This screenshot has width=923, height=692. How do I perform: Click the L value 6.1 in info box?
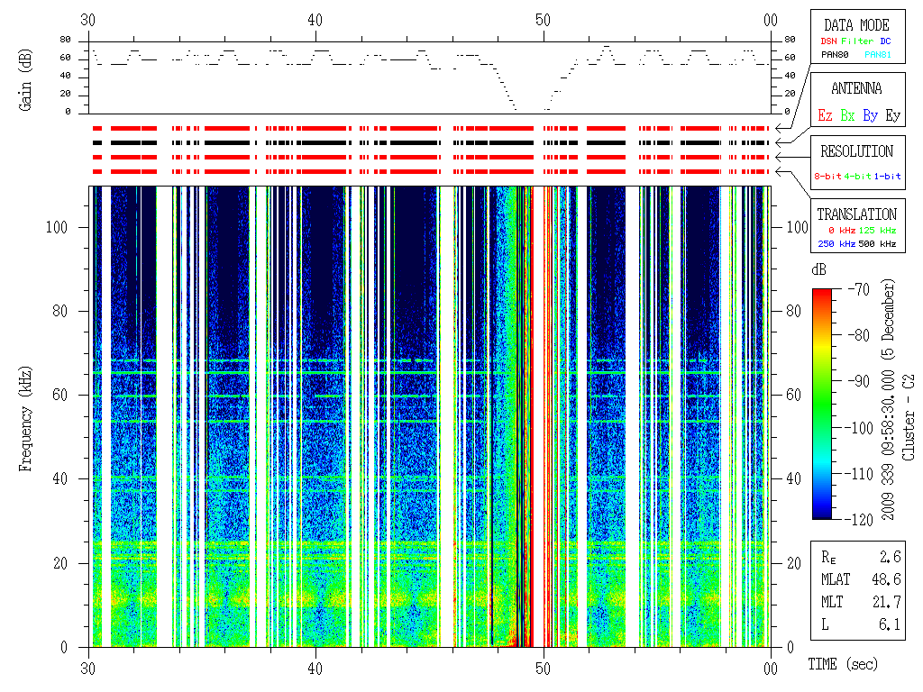click(891, 624)
